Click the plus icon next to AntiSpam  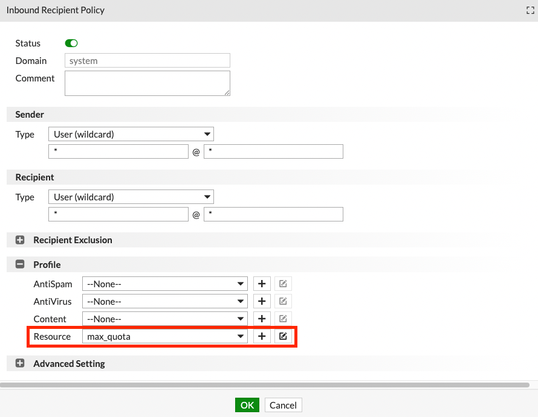tap(261, 284)
